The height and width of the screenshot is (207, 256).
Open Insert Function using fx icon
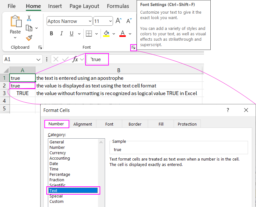click(75, 59)
